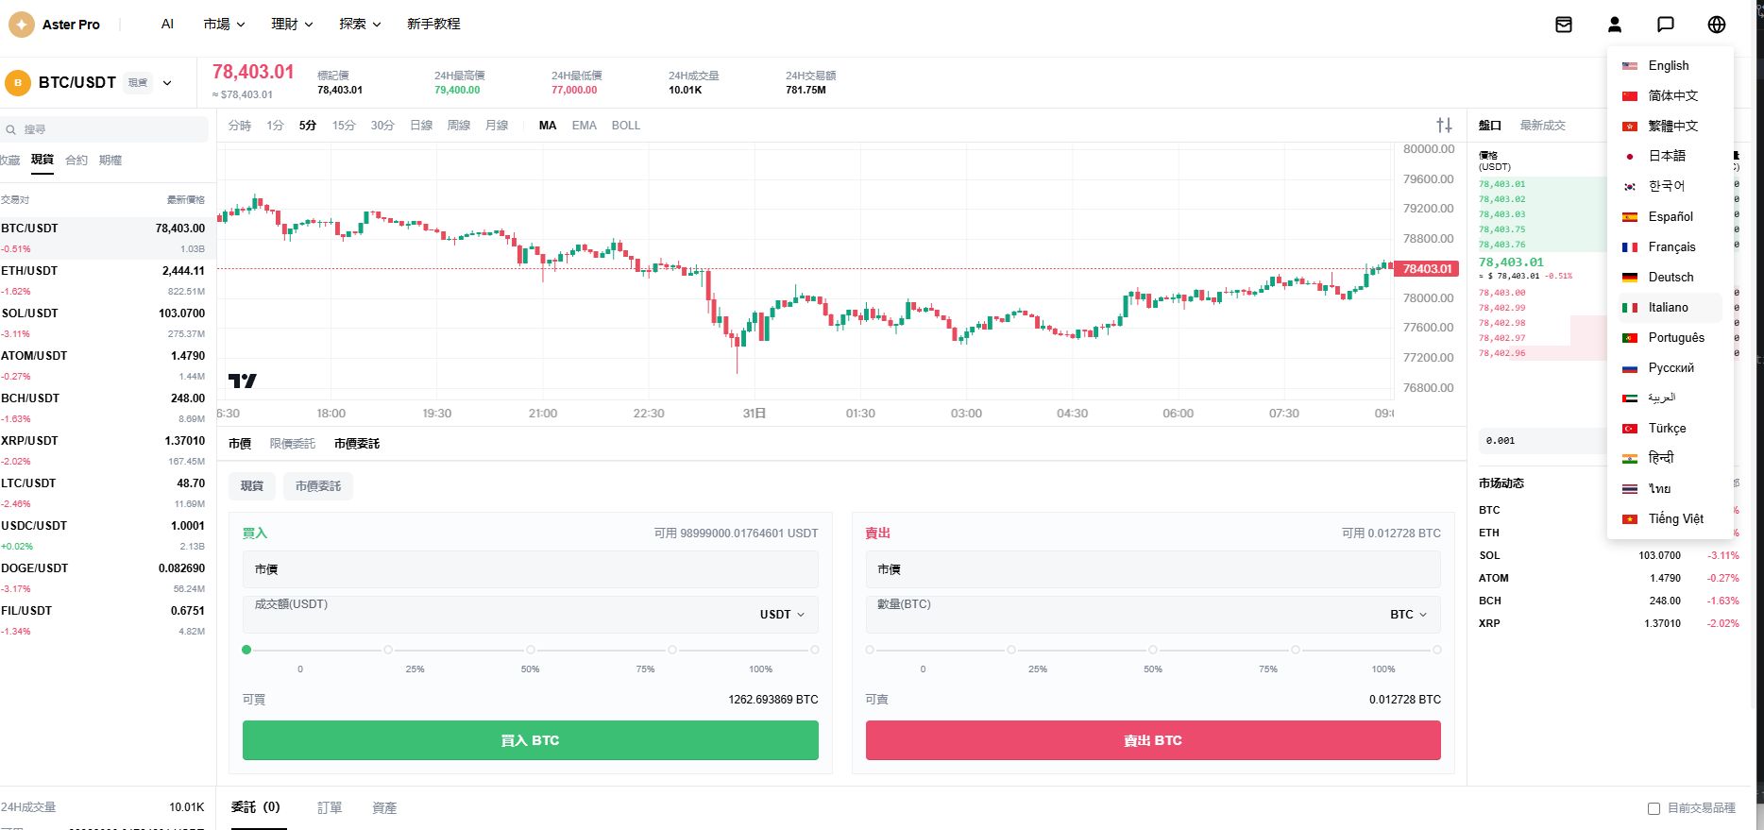Click the chart indicator settings icon
The width and height of the screenshot is (1764, 830).
click(1444, 125)
